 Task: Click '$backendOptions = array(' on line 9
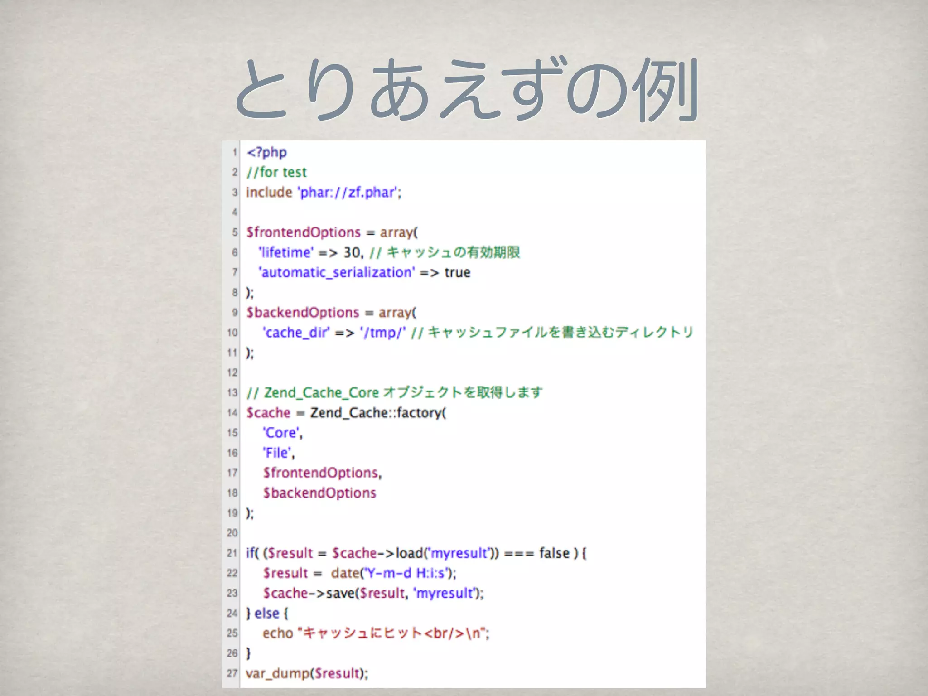(331, 313)
